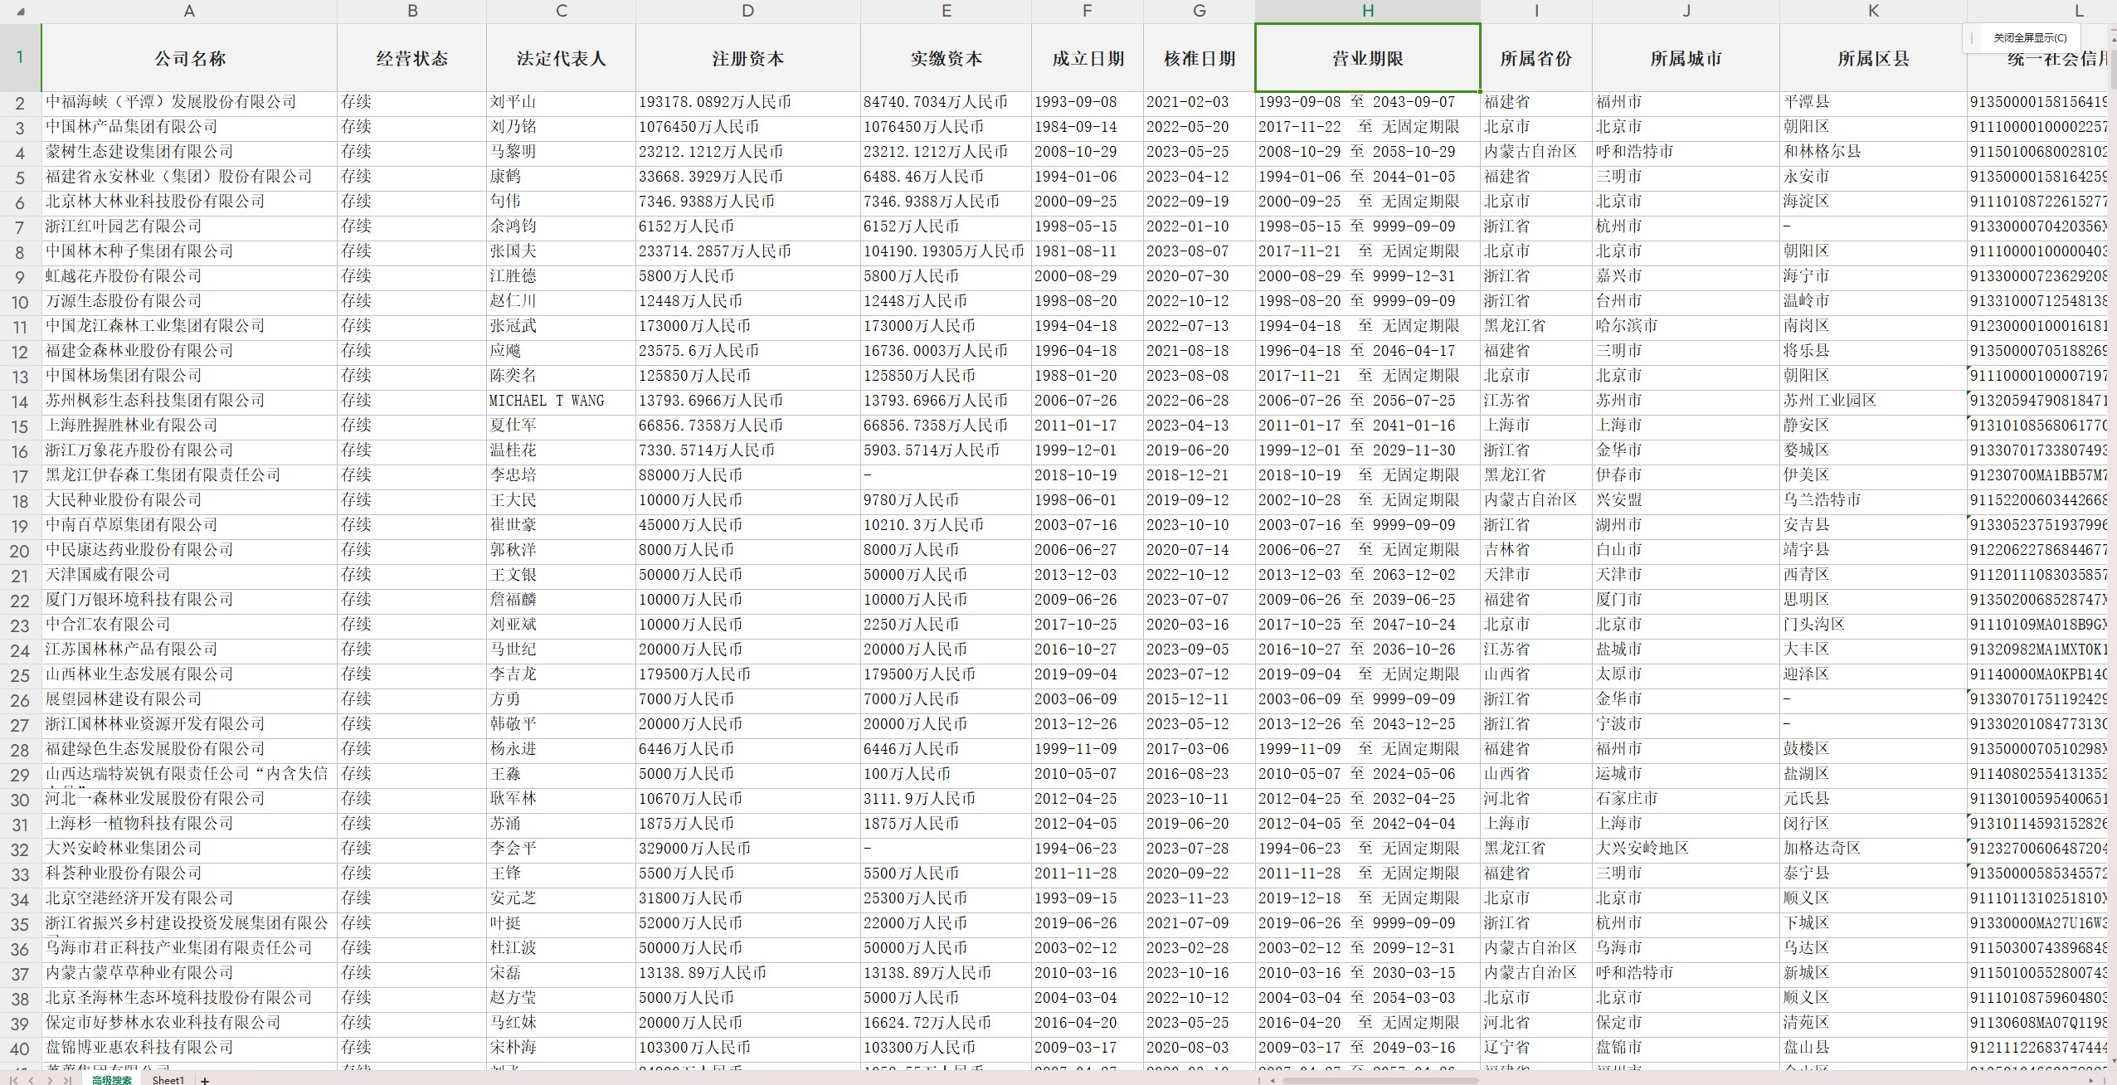
Task: Click the horizontal scrollbar thumb
Action: click(1380, 1081)
